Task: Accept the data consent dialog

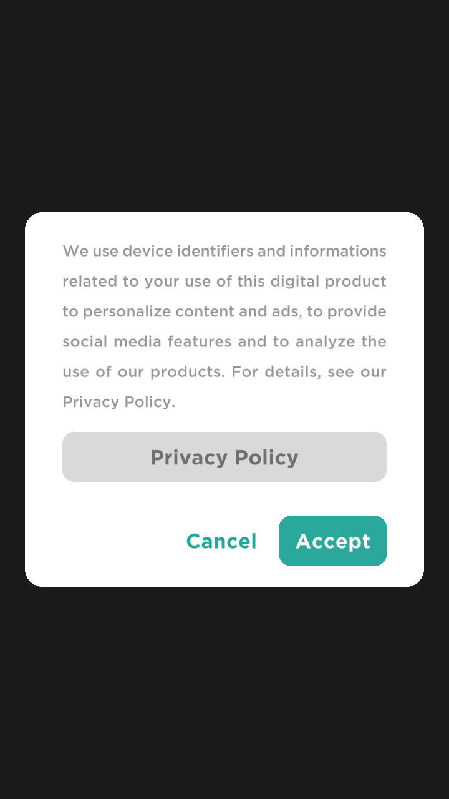Action: [x=332, y=541]
